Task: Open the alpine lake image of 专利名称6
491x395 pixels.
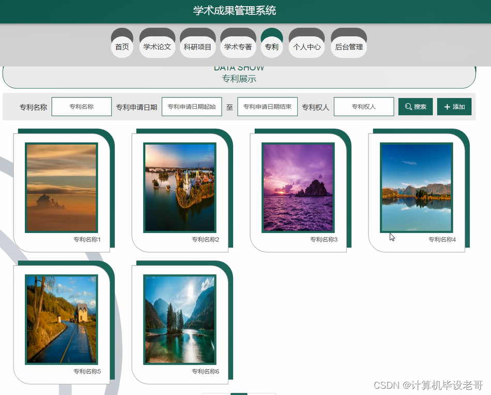Action: coord(180,320)
